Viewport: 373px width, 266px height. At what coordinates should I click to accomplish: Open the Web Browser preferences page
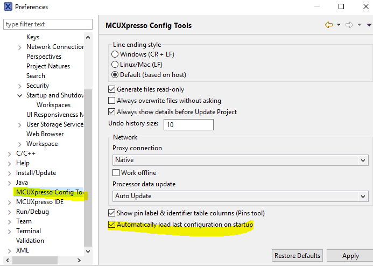[45, 134]
